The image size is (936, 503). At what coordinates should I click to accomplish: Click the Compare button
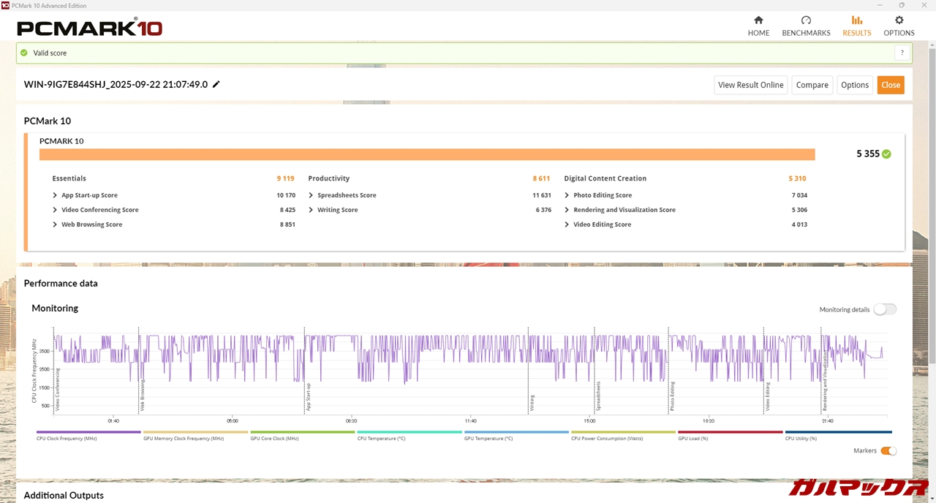812,85
